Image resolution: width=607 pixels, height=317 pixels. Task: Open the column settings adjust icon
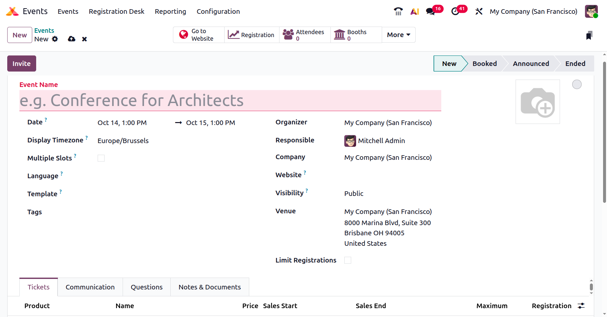coord(581,306)
